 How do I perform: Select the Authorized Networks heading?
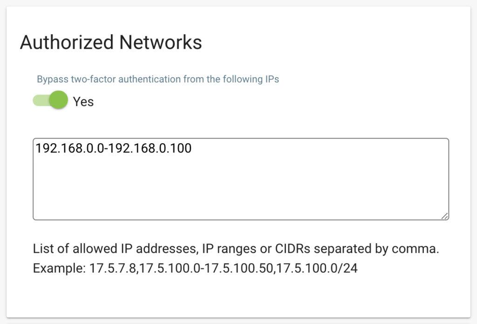pyautogui.click(x=110, y=42)
